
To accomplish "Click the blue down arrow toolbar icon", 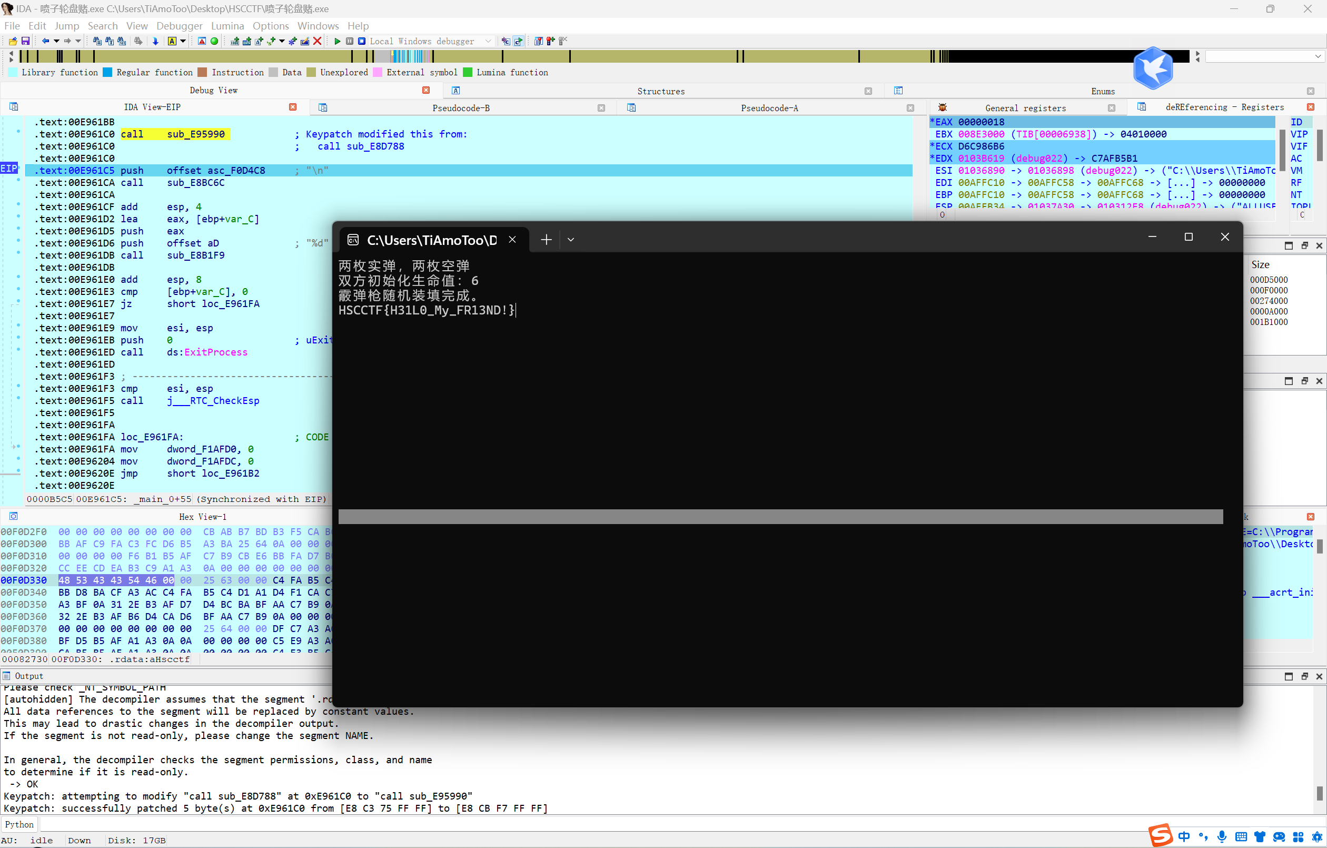I will (155, 42).
